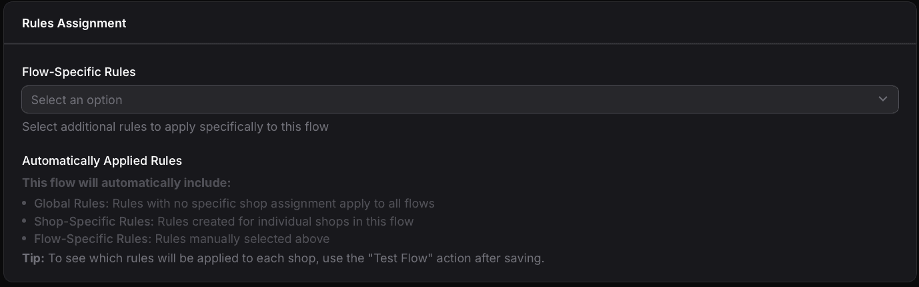The image size is (919, 287).
Task: Click the Automatically Applied Rules heading
Action: (x=102, y=161)
